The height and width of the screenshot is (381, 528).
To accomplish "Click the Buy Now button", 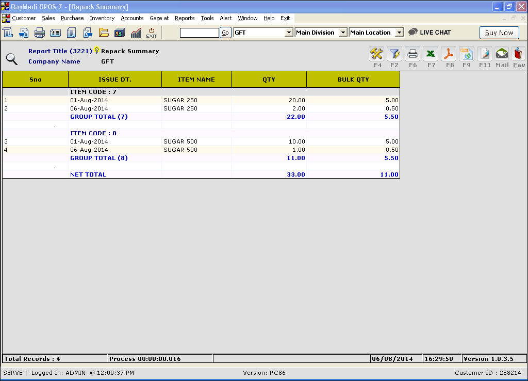I will [499, 33].
